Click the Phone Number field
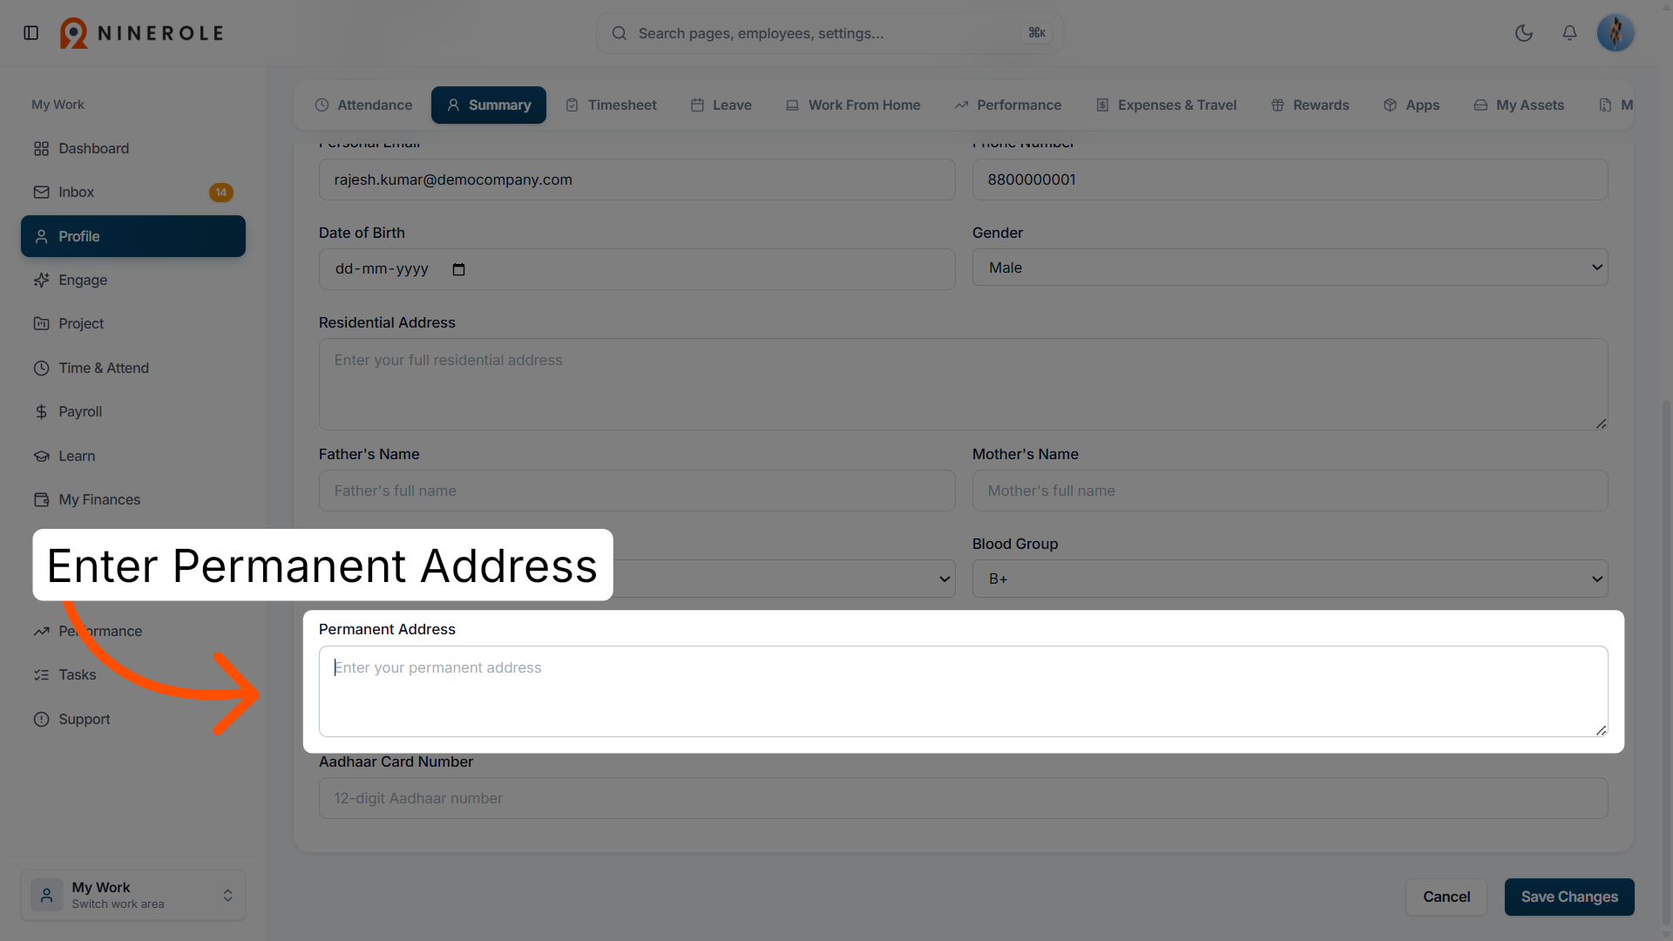This screenshot has width=1673, height=941. tap(1290, 179)
